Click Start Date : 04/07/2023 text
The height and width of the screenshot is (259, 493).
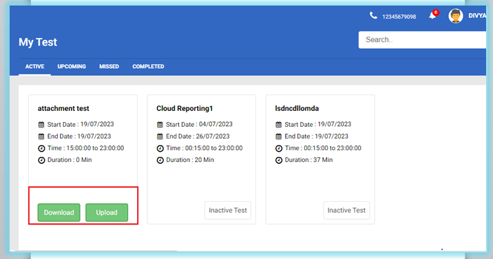pyautogui.click(x=199, y=124)
